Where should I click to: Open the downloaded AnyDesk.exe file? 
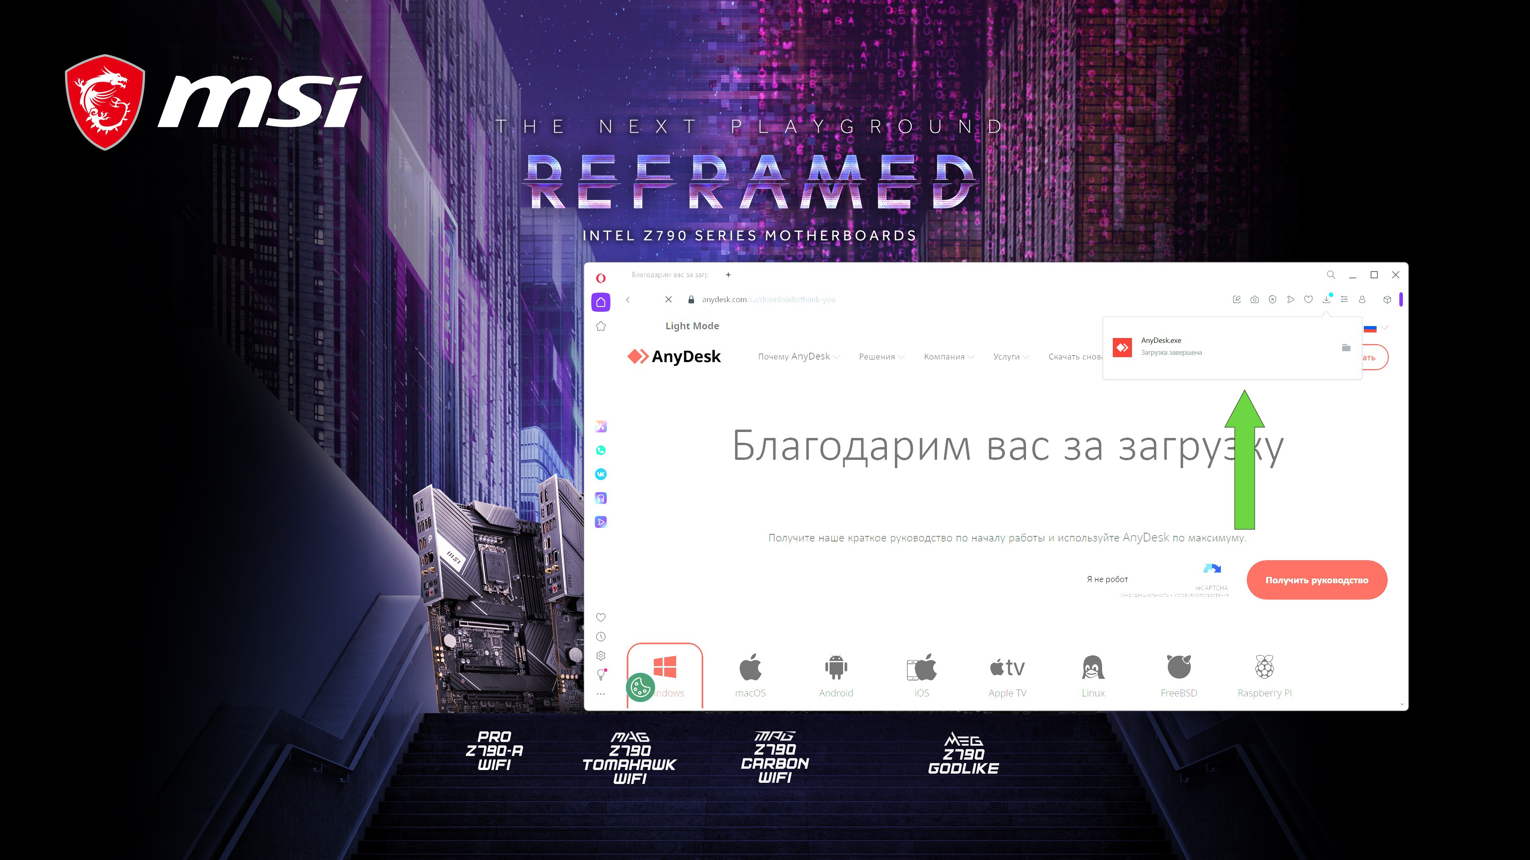(x=1164, y=346)
